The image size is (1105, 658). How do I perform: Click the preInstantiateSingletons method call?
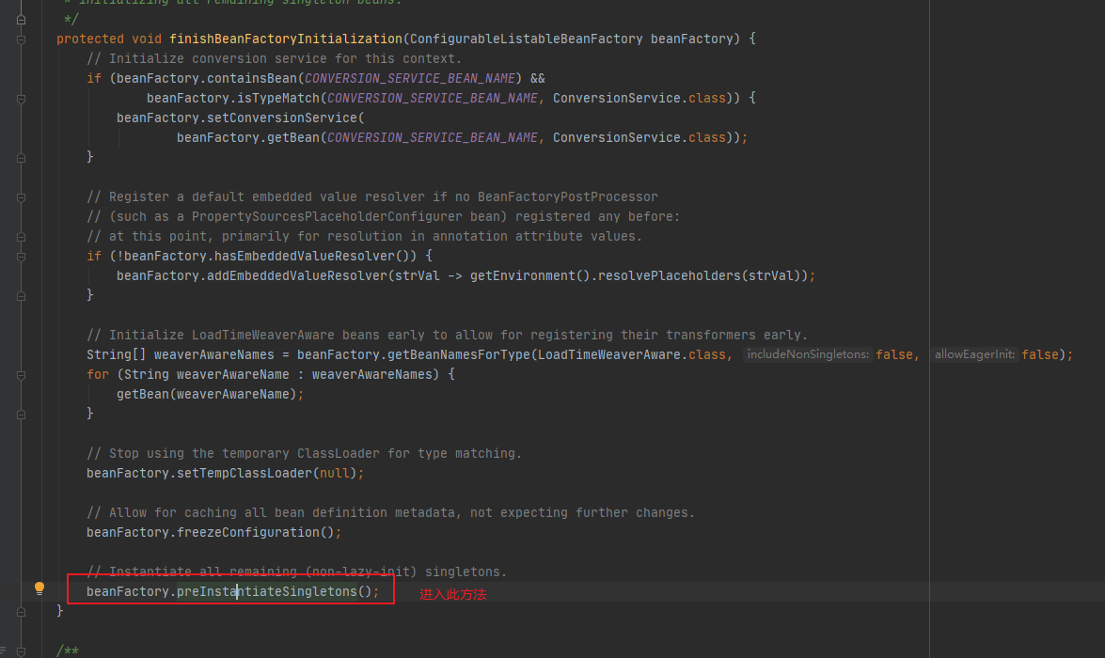pos(267,591)
